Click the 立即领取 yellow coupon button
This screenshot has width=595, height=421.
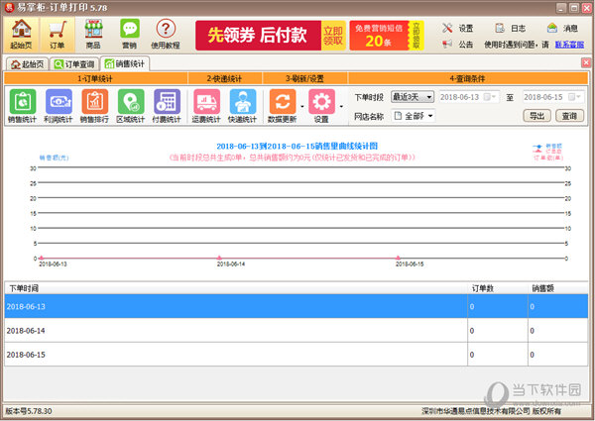click(x=333, y=36)
